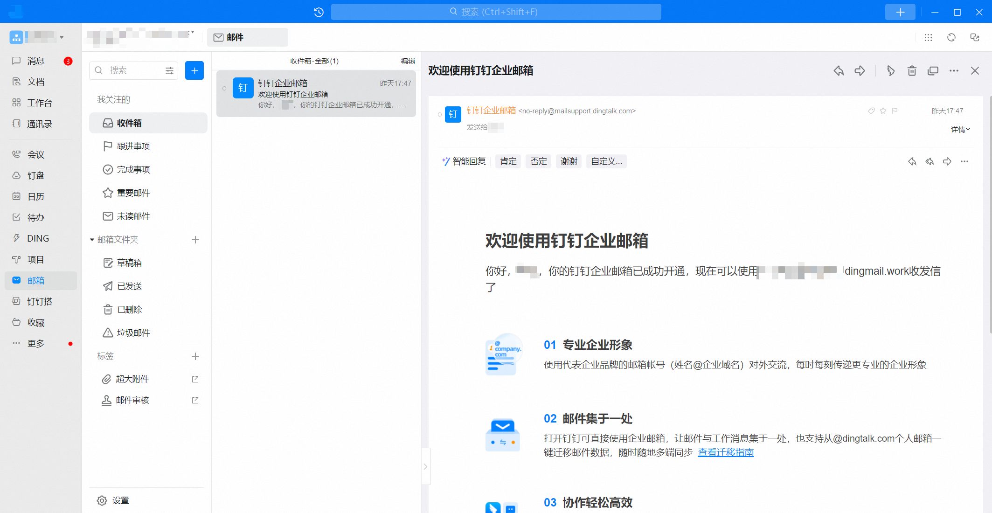The image size is (992, 513).
Task: Open the 已发送 folder
Action: coord(148,286)
